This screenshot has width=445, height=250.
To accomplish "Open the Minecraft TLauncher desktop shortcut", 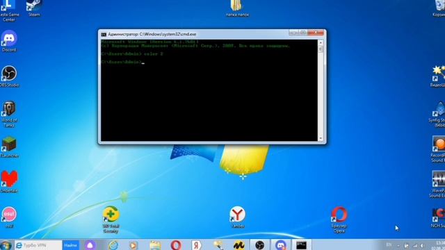I will pos(9,147).
